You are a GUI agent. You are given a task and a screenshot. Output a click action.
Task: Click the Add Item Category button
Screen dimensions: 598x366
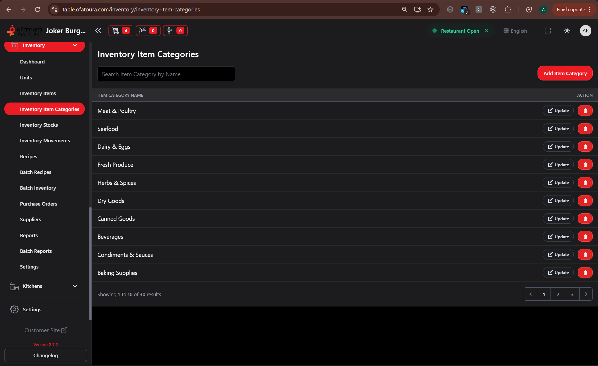tap(565, 73)
